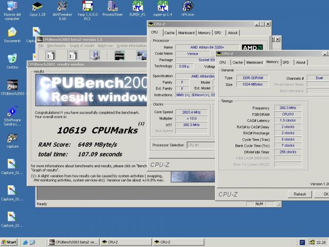Viewport: 329px width, 247px height.
Task: Click the second quick launch icon beside Internet Explorer
Action: pos(32,242)
